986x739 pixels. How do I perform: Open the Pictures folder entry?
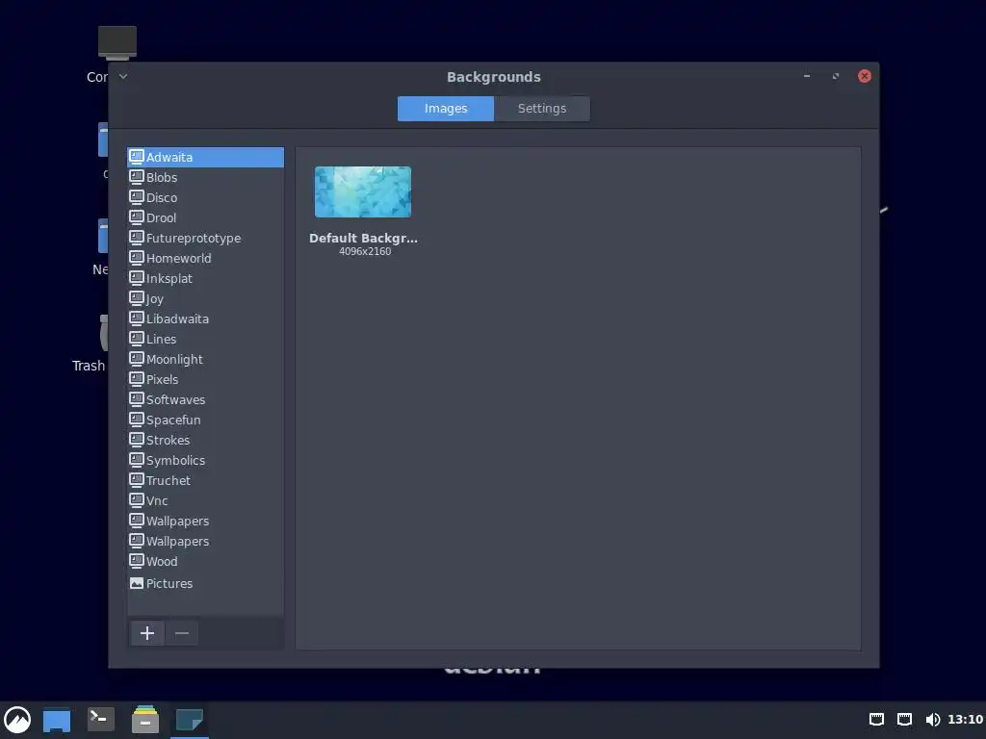click(206, 583)
